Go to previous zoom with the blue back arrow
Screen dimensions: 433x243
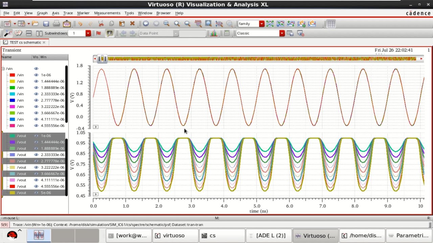(146, 24)
